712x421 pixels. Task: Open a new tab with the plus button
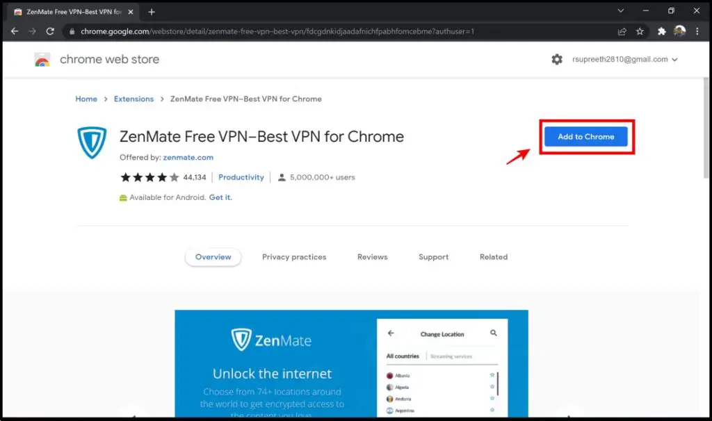tap(152, 12)
